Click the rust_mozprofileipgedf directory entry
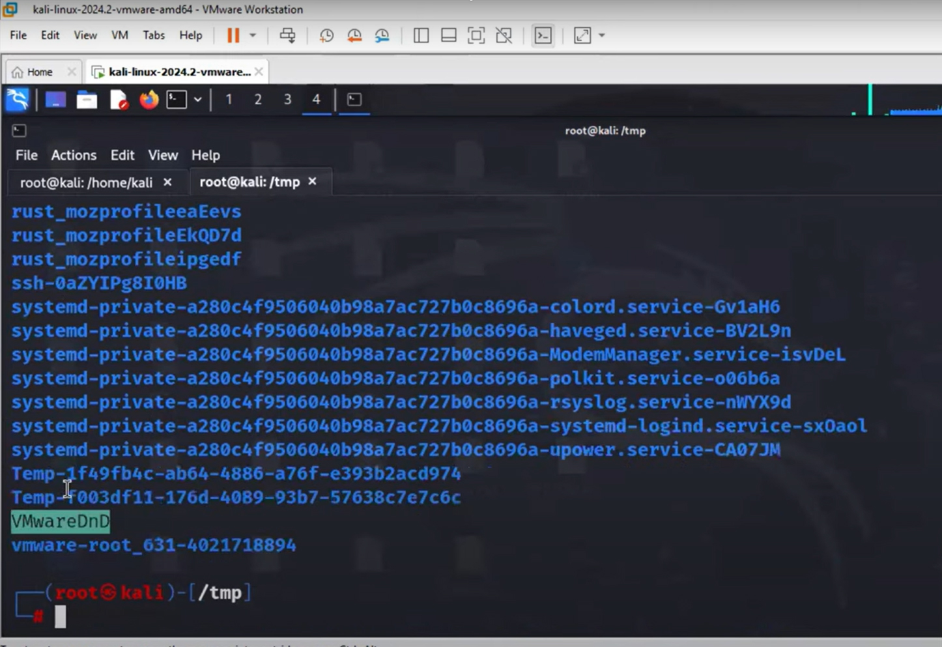The height and width of the screenshot is (647, 942). (x=126, y=259)
